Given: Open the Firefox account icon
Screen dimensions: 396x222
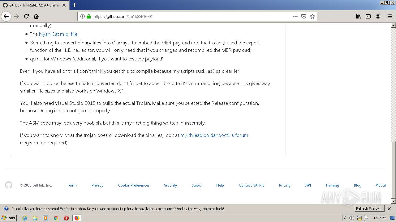Looking at the screenshot, I should (x=378, y=16).
